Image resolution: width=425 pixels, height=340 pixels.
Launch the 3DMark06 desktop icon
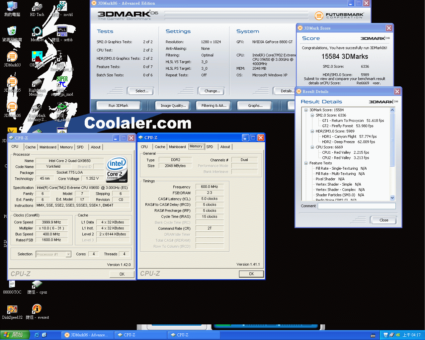click(12, 110)
